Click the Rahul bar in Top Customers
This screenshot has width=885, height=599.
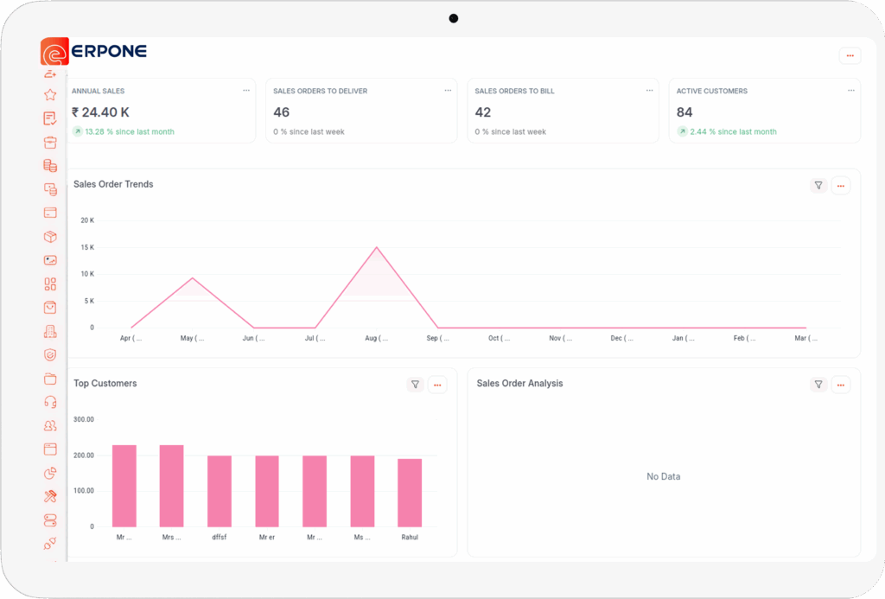point(410,492)
